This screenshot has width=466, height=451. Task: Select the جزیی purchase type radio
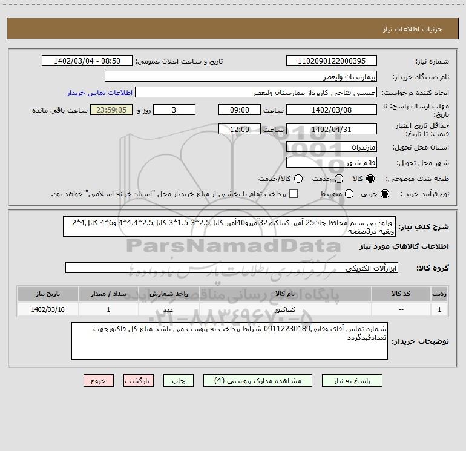coord(384,194)
